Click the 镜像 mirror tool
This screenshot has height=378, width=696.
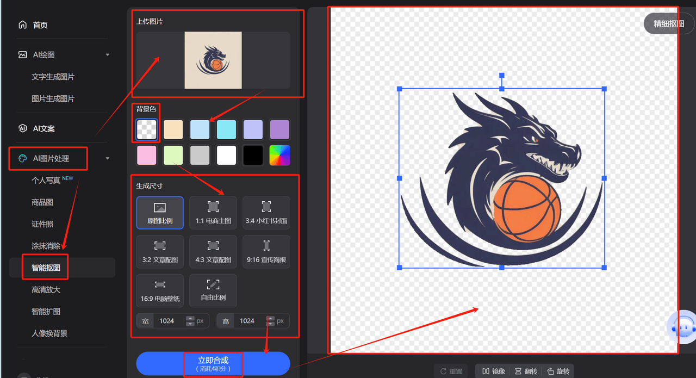click(x=493, y=371)
